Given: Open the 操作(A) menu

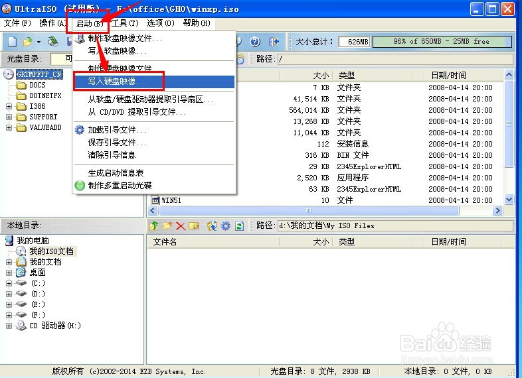Looking at the screenshot, I should (52, 23).
